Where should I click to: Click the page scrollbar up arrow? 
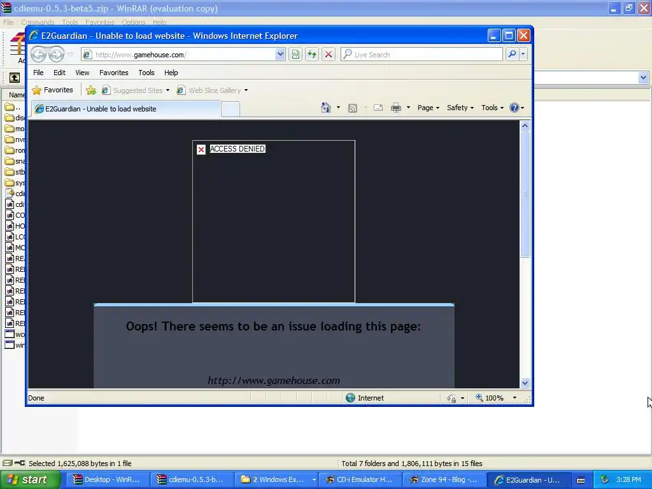pyautogui.click(x=525, y=125)
